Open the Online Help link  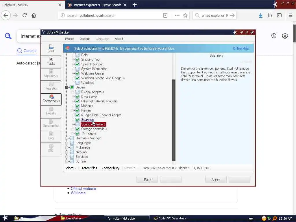tap(241, 49)
